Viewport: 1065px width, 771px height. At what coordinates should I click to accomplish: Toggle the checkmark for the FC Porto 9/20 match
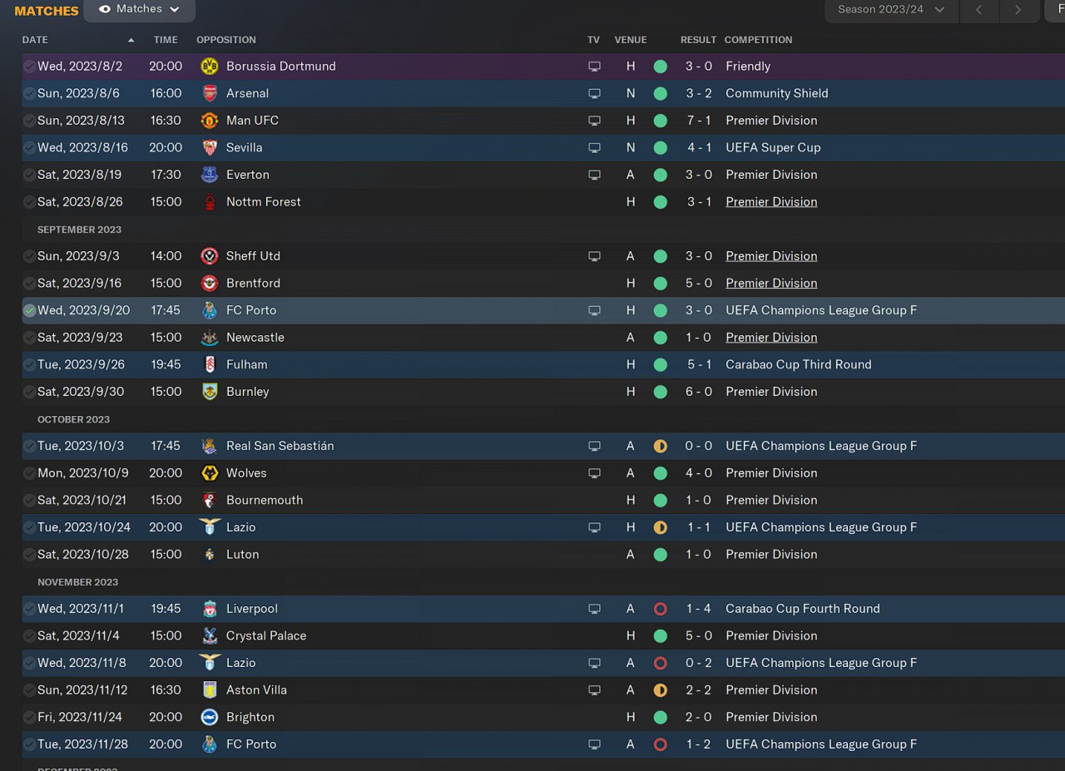tap(30, 311)
